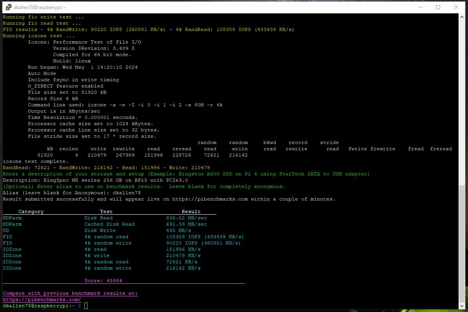This screenshot has height=312, width=468.
Task: Click the Result column header
Action: click(x=191, y=212)
